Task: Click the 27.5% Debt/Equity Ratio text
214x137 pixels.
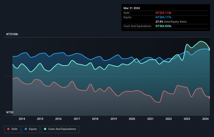Action: [171, 22]
